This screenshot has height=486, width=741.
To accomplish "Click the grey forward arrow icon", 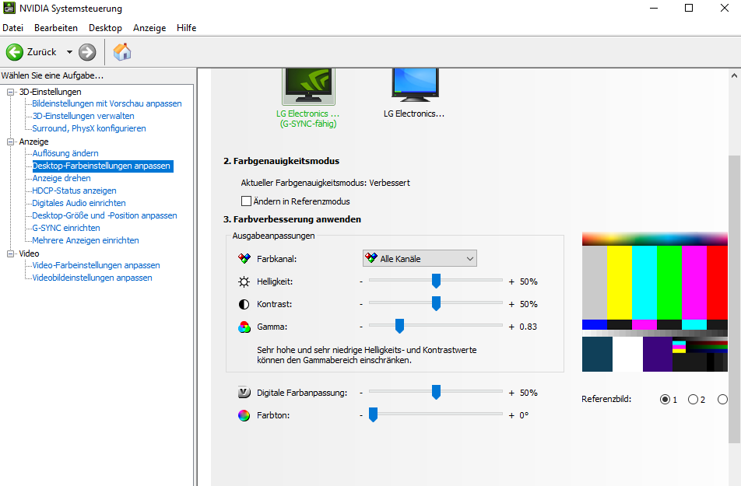I will click(x=87, y=52).
